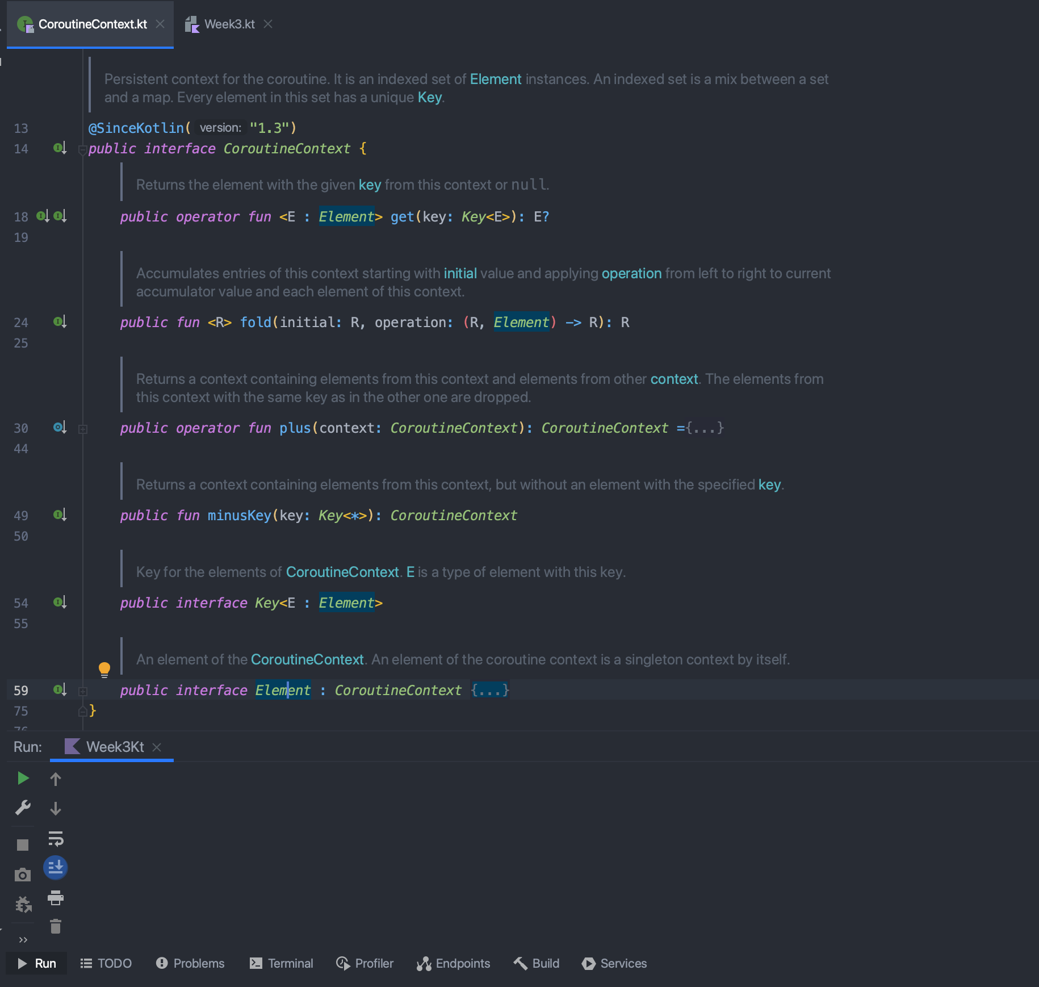Click the fold function name on line 24

coord(255,322)
